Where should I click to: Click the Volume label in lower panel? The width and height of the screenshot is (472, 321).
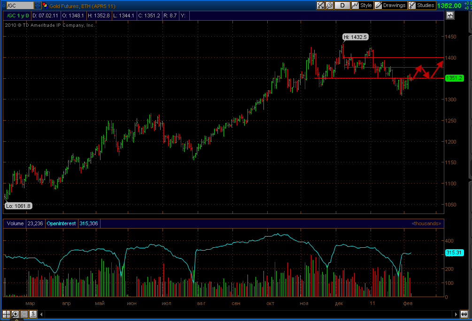[15, 223]
